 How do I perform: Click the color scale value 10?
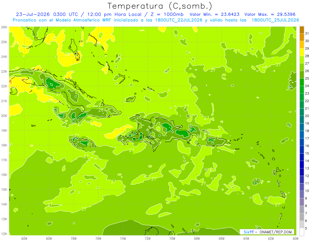tap(307, 191)
